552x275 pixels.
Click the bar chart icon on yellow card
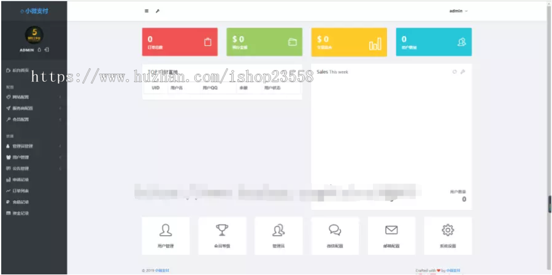pyautogui.click(x=375, y=44)
